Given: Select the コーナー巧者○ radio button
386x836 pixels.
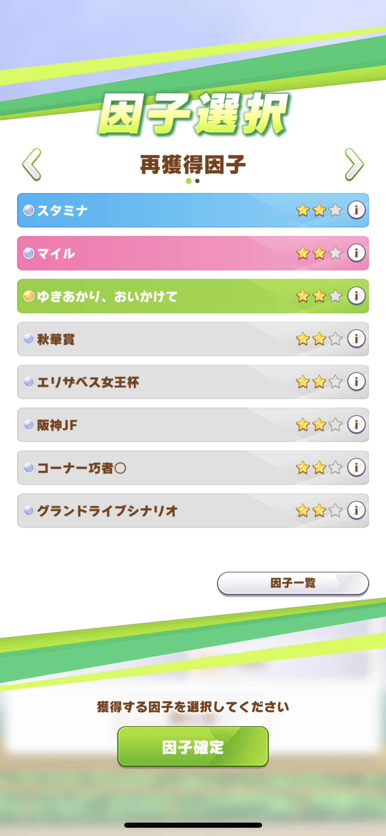Looking at the screenshot, I should [29, 468].
